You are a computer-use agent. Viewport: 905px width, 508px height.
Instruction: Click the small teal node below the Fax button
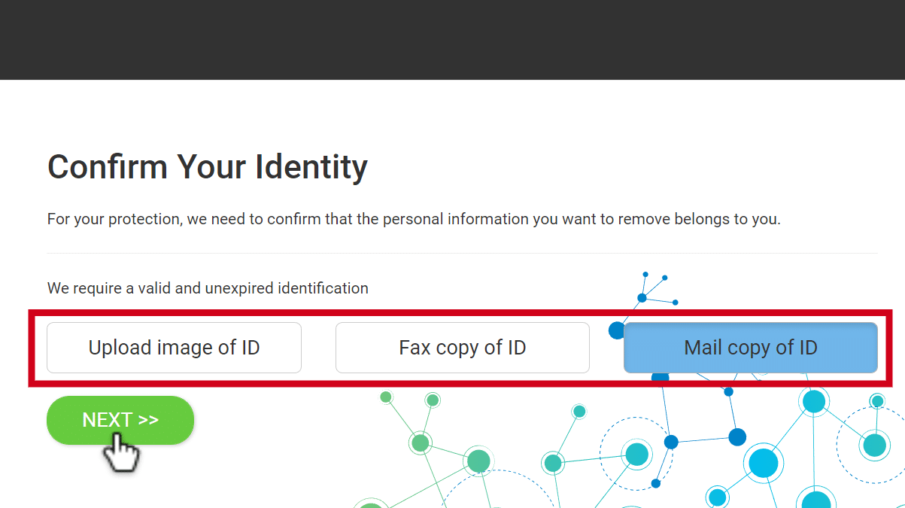[579, 411]
